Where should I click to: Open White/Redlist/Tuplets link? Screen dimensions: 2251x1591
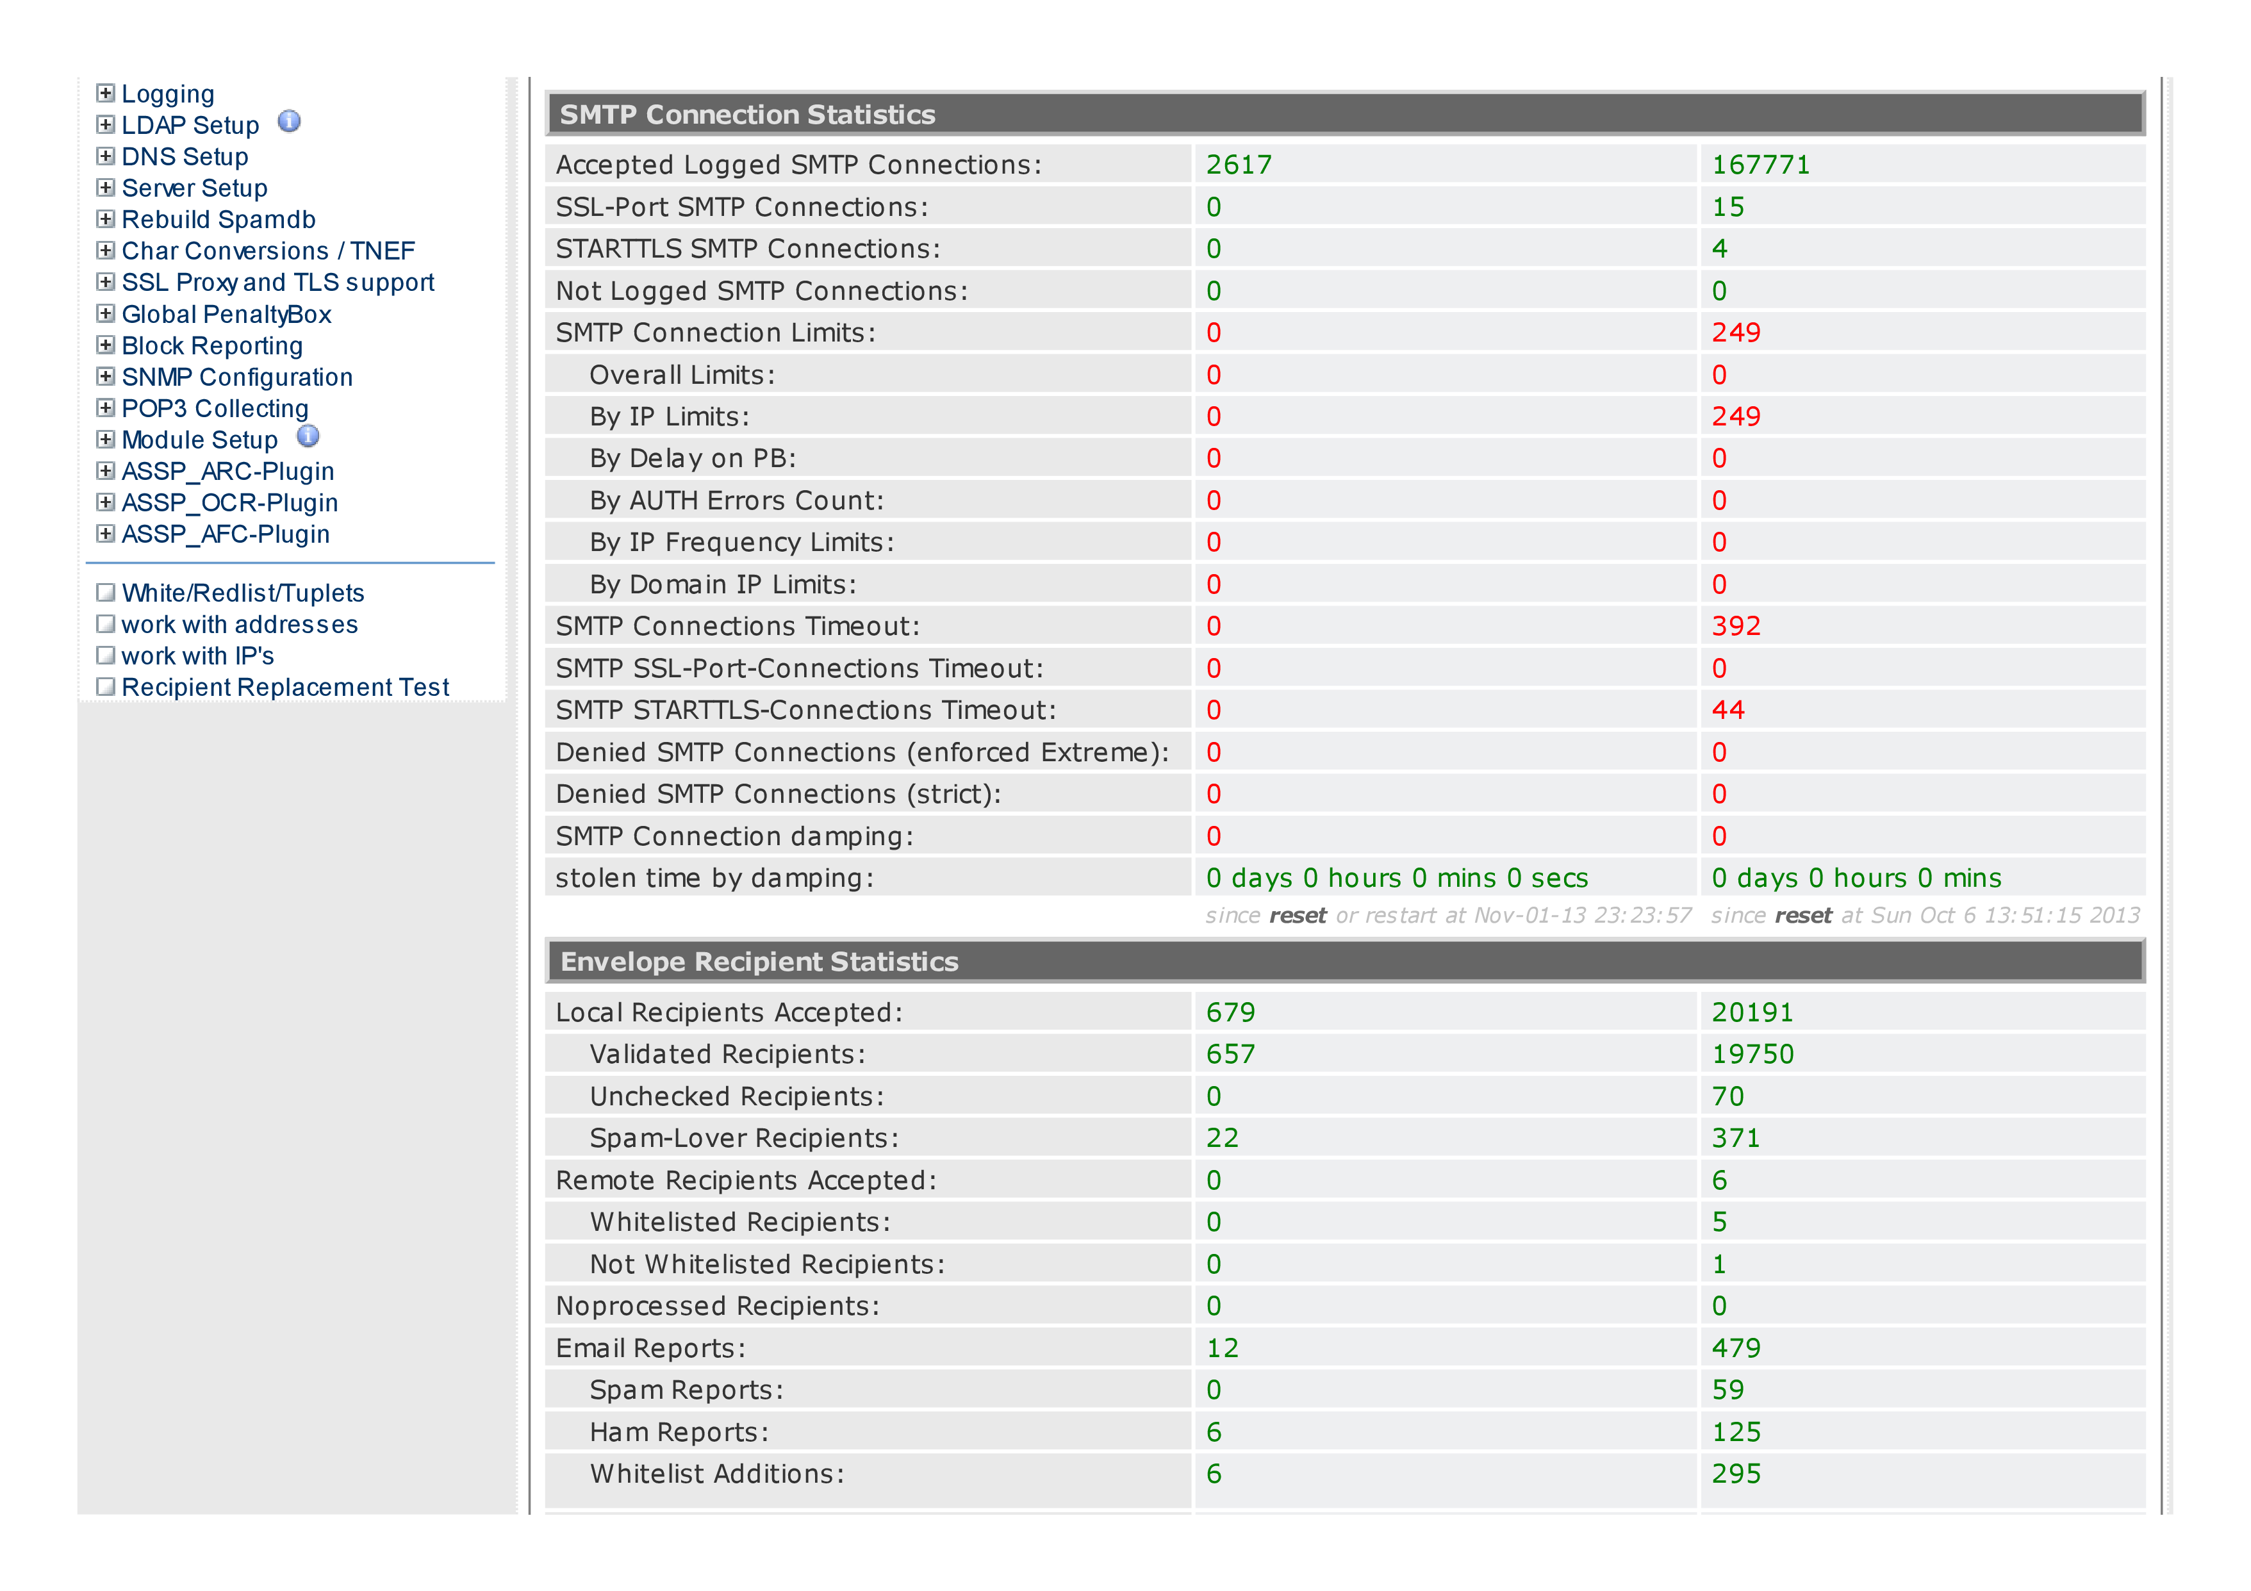(243, 593)
